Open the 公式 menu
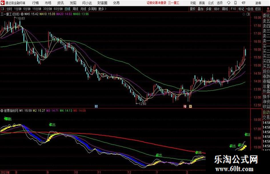The width and height of the screenshot is (270, 174). tap(211, 3)
